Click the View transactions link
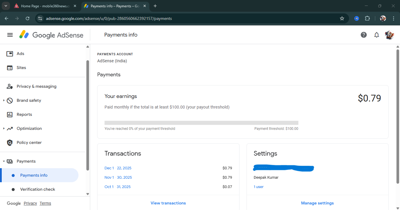The height and width of the screenshot is (210, 400). click(168, 203)
